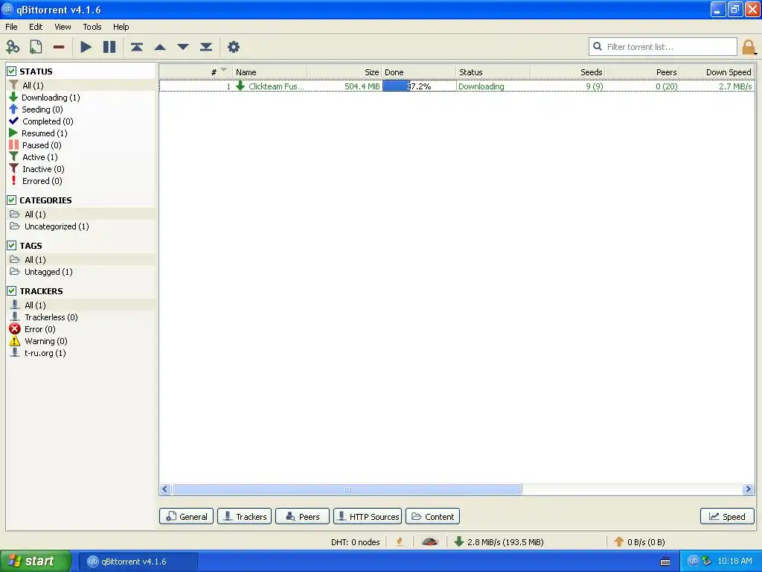This screenshot has height=572, width=762.
Task: Sort by the Seeds column header
Action: (568, 72)
